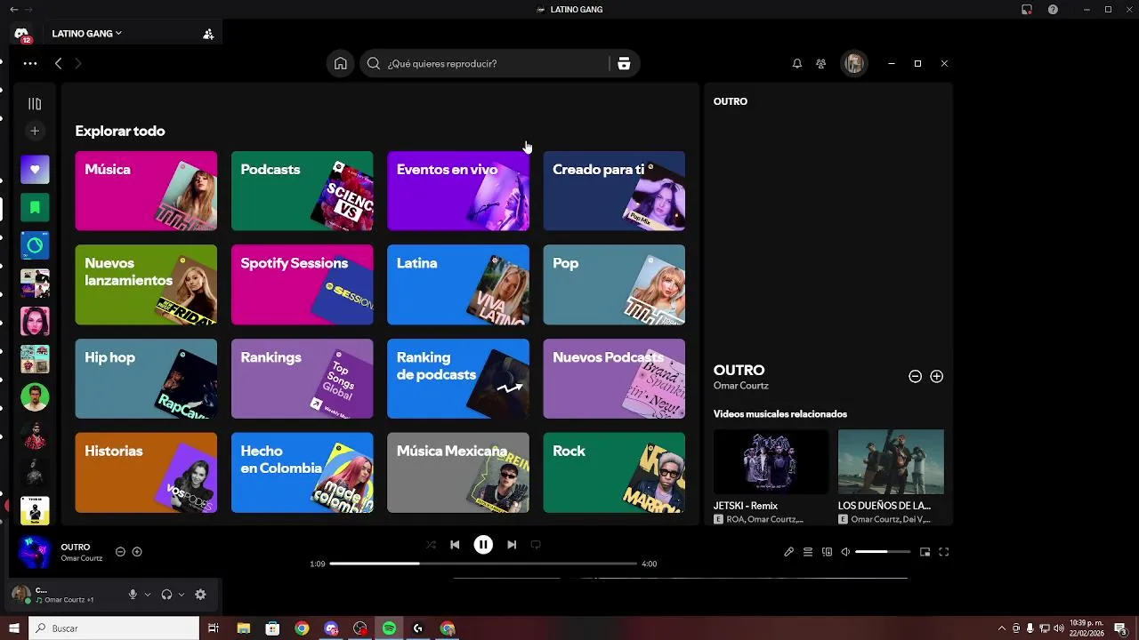The width and height of the screenshot is (1139, 640).
Task: Invite people to LATINO GANG server
Action: [x=208, y=34]
